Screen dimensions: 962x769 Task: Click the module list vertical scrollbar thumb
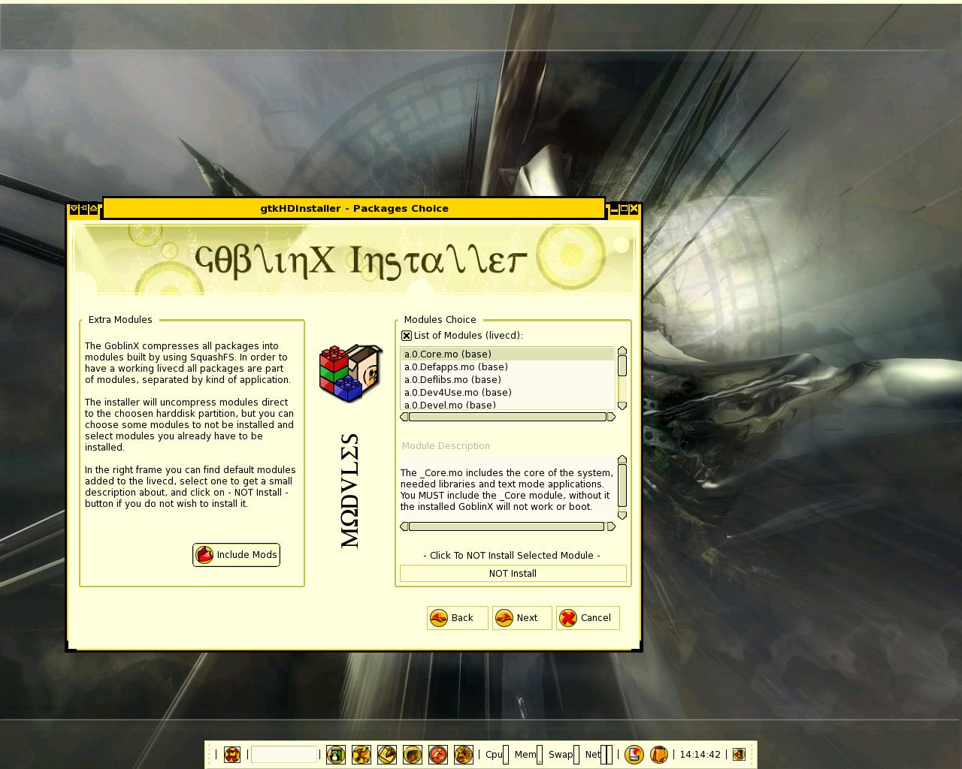coord(622,366)
